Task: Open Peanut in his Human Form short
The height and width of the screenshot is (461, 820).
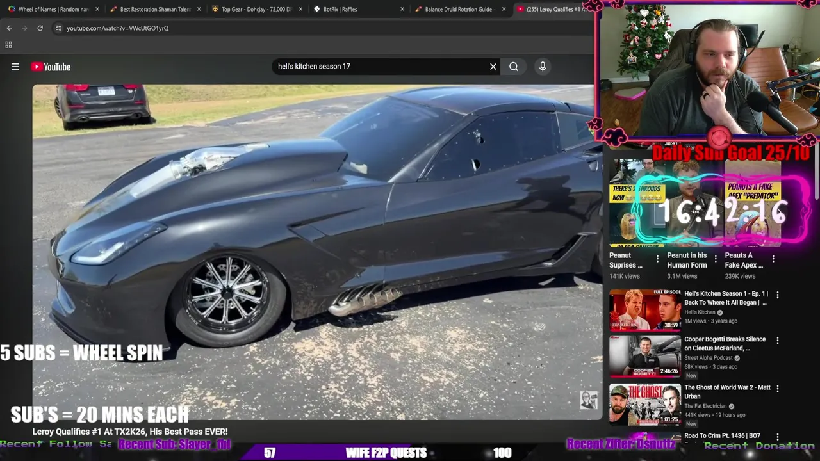Action: tap(687, 260)
